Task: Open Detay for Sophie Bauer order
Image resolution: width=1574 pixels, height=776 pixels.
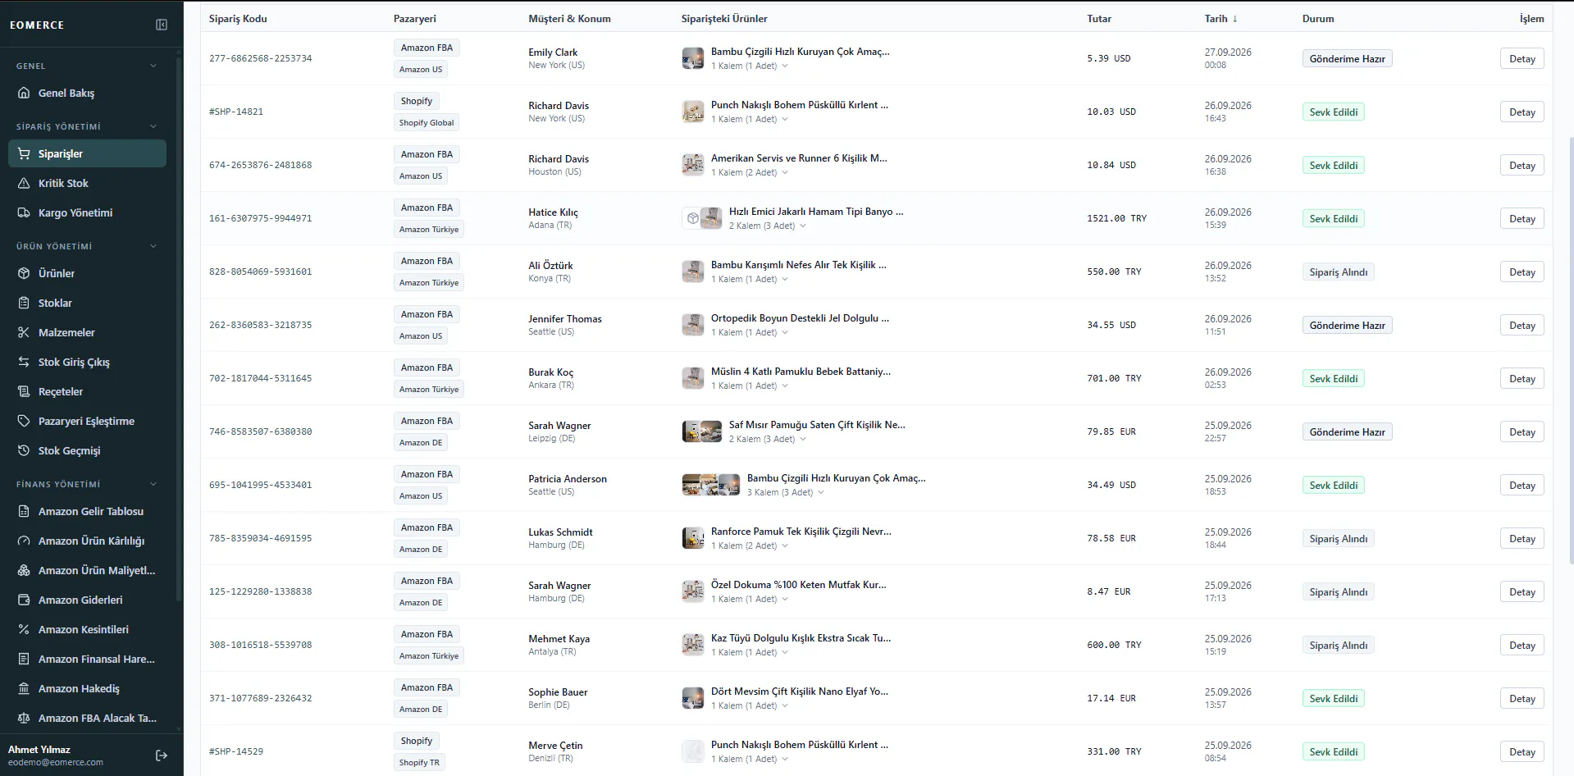Action: [1522, 698]
